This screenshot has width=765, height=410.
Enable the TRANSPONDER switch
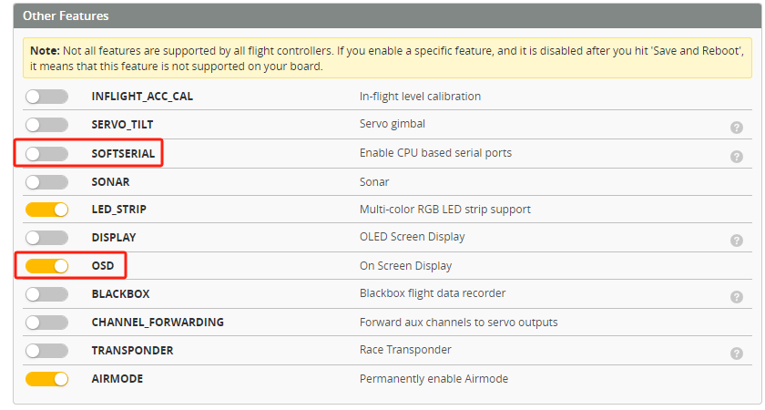[x=46, y=351]
